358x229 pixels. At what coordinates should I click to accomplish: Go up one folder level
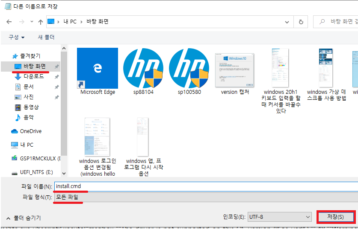pos(41,22)
